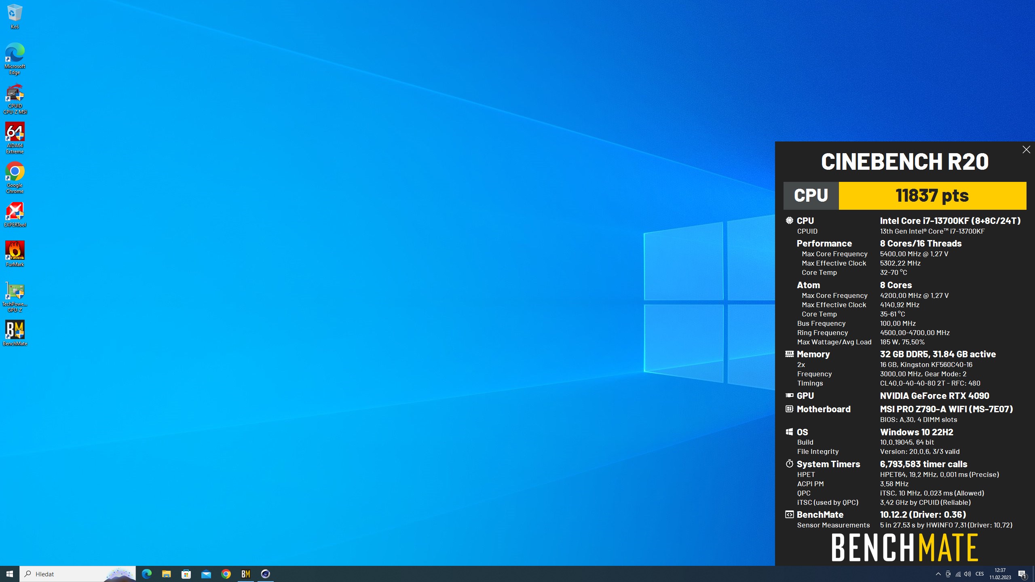Select the CL40.0-40-40-80 2T timings value

(x=913, y=383)
